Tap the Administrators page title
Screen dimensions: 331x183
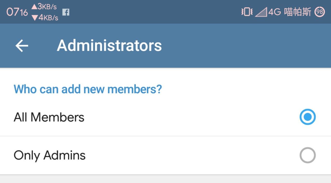coord(109,46)
